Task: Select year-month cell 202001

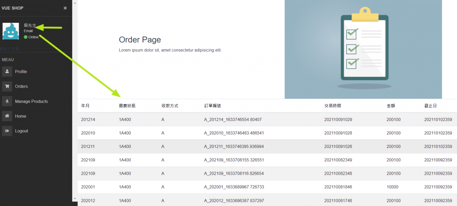Action: click(88, 187)
